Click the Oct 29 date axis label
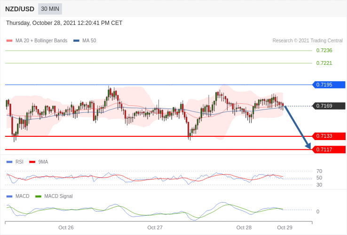 coord(285,227)
